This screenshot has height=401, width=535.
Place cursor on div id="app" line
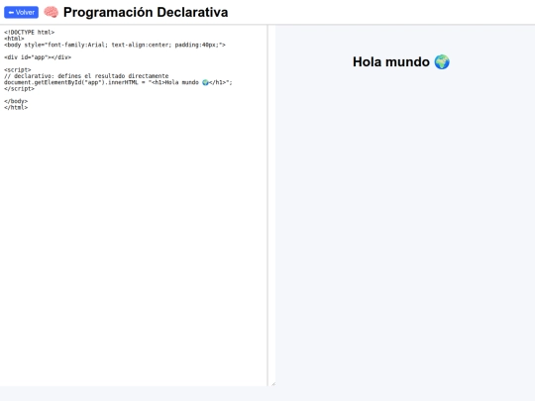(38, 57)
